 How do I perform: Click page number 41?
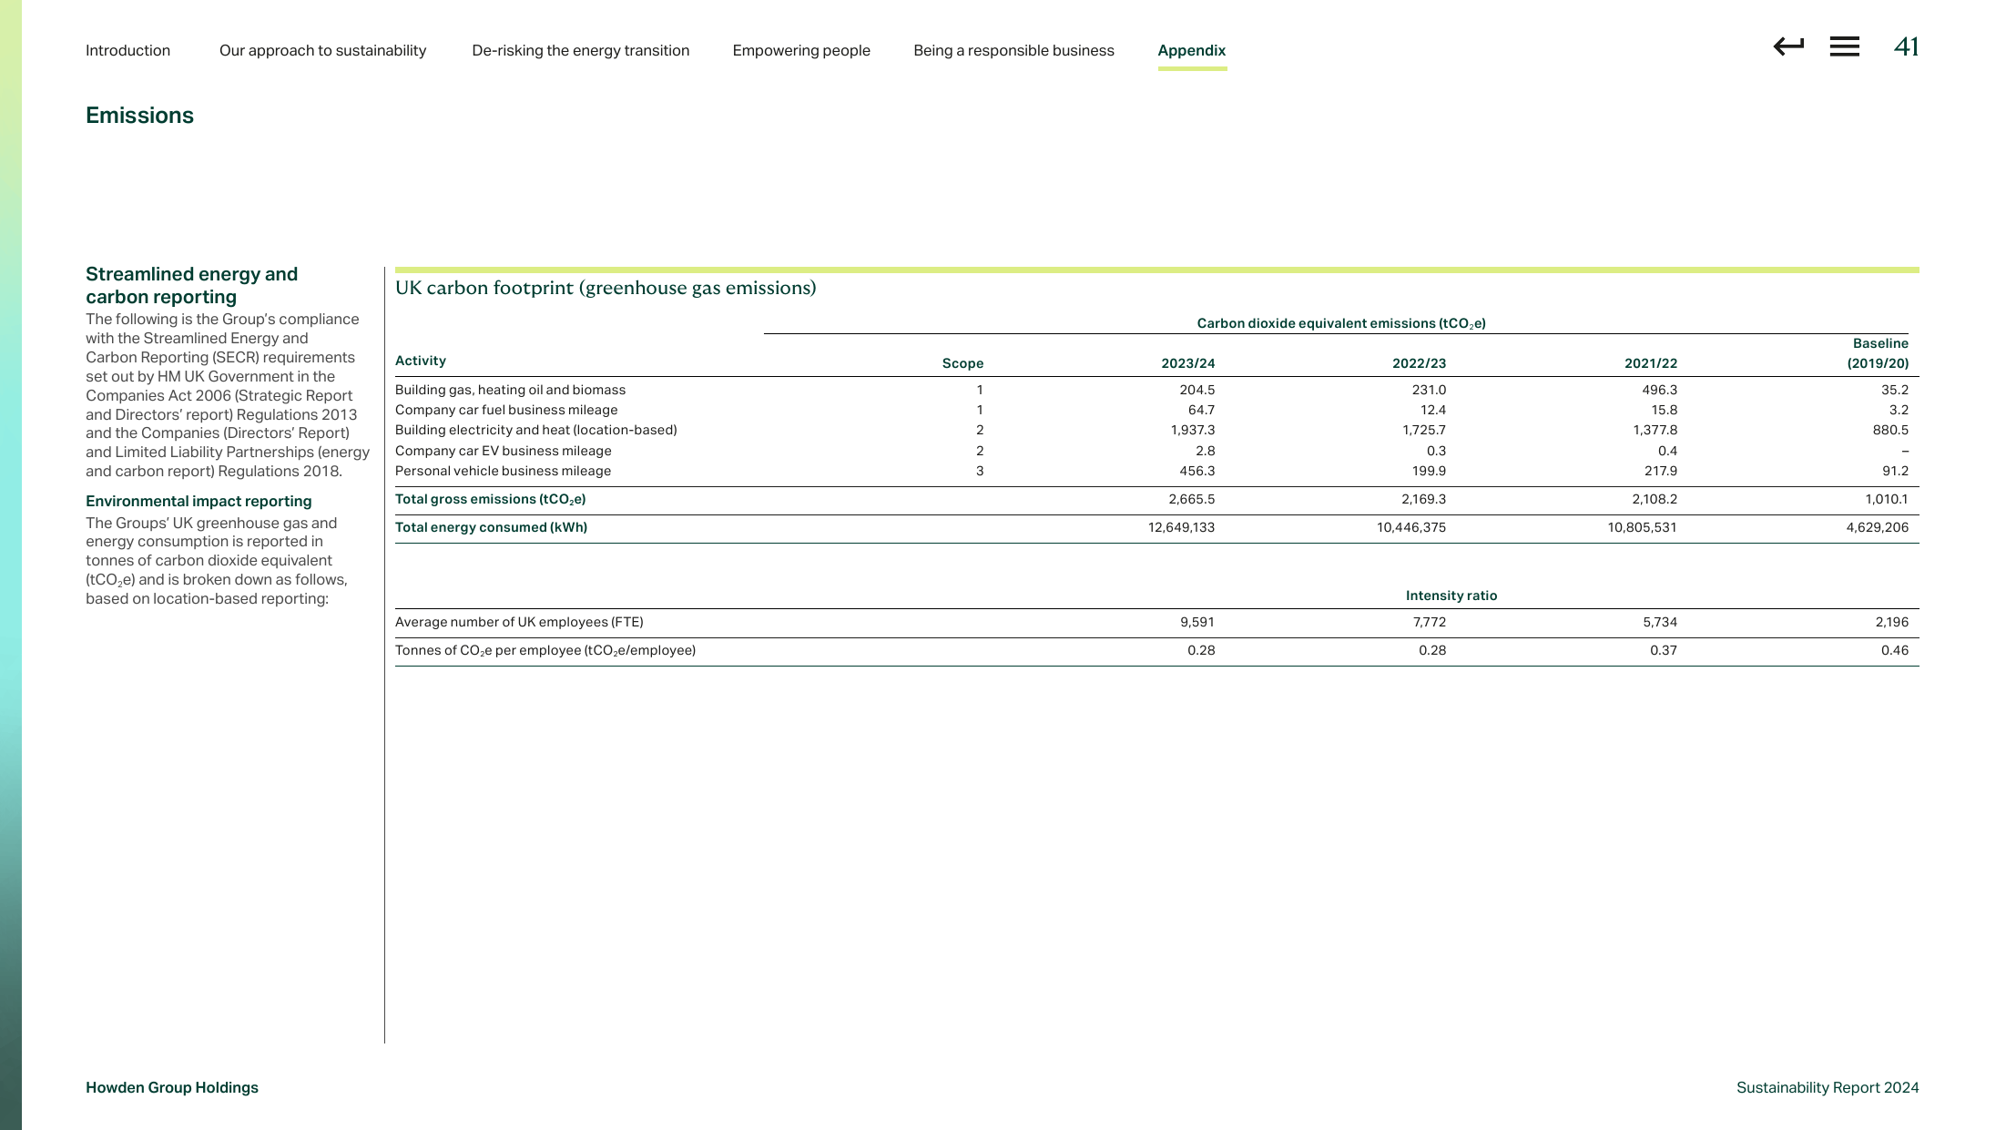point(1906,46)
